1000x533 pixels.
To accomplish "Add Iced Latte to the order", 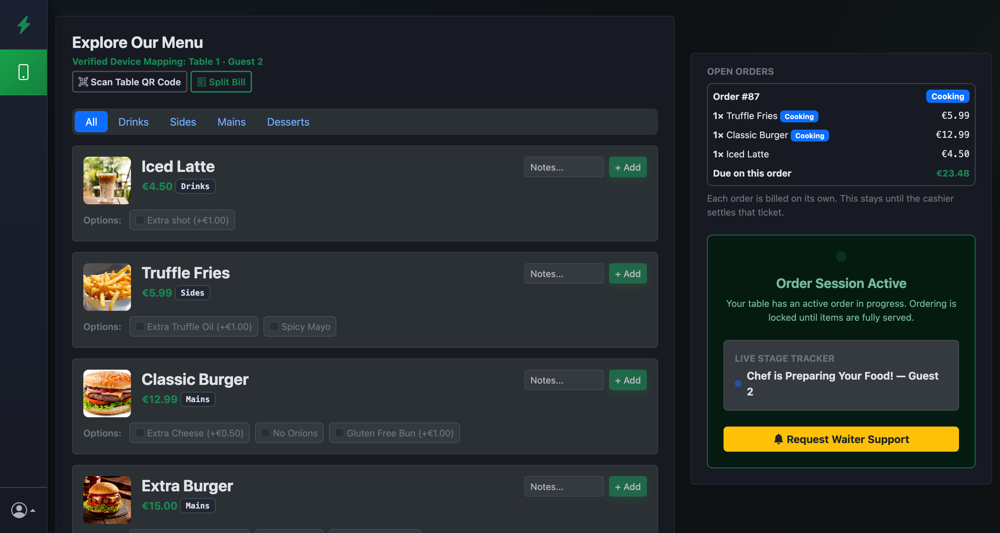I will pyautogui.click(x=628, y=167).
